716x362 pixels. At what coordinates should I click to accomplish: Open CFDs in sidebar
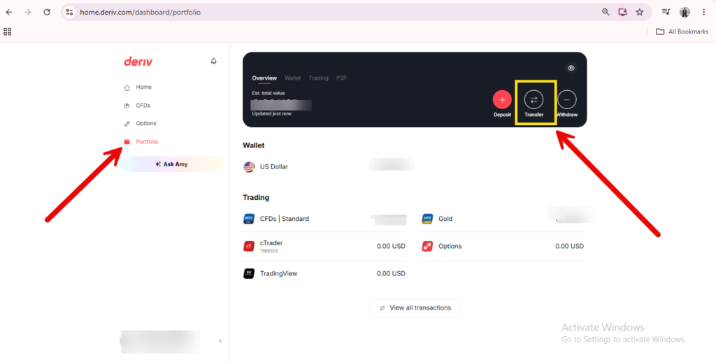click(138, 106)
